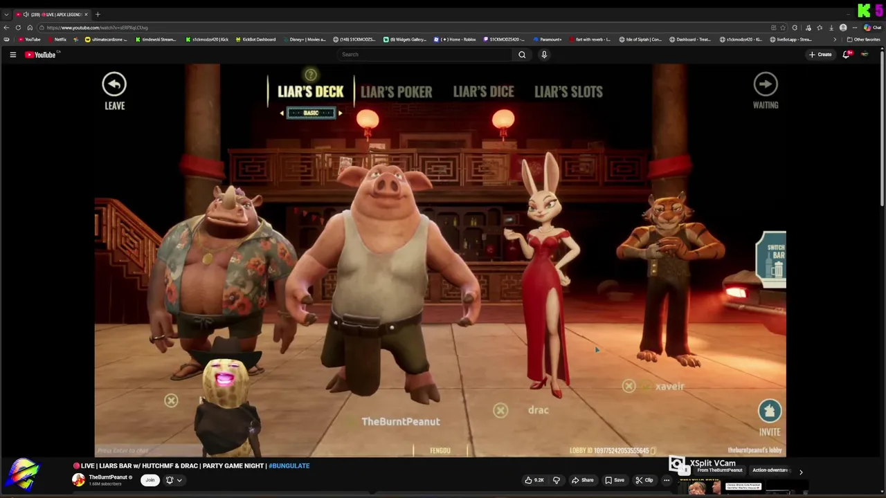Viewport: 886px width, 498px height.
Task: Open the Copilot Chat button
Action: 872,28
